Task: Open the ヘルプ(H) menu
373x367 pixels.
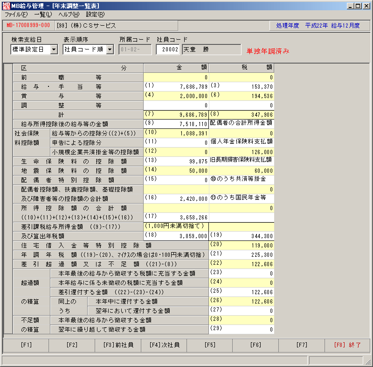Action: (x=69, y=14)
